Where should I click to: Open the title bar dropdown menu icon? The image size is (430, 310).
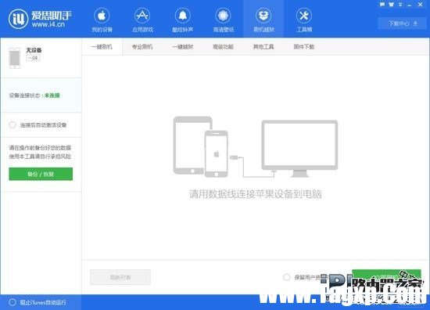tap(400, 5)
